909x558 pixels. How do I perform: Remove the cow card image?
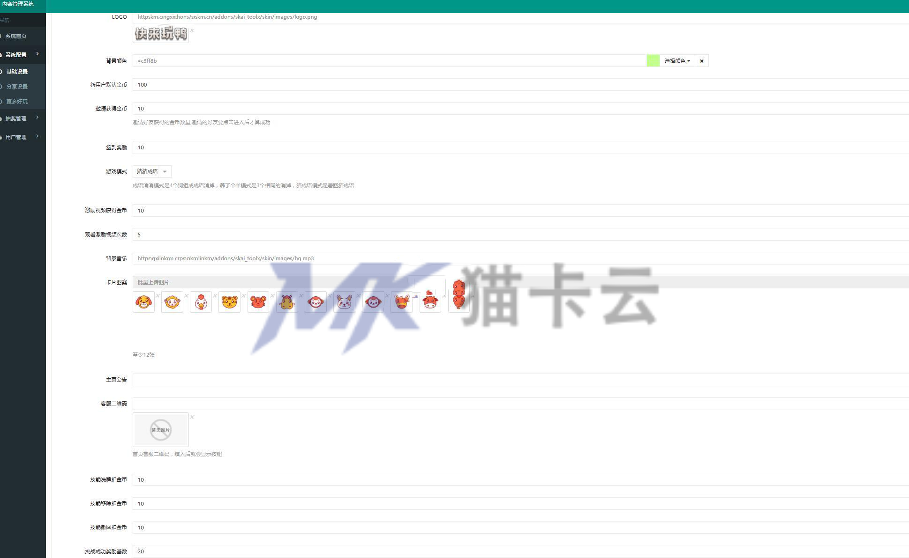[x=444, y=295]
